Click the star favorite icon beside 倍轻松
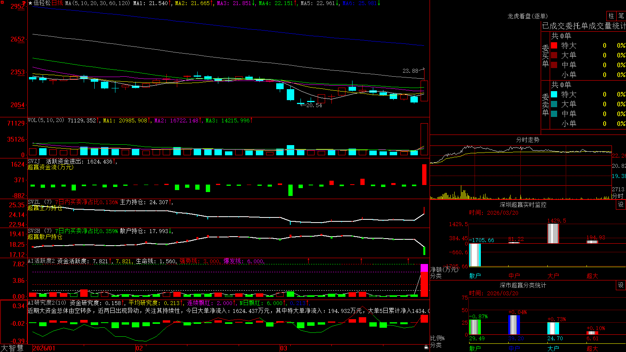This screenshot has width=626, height=352. 31,3
